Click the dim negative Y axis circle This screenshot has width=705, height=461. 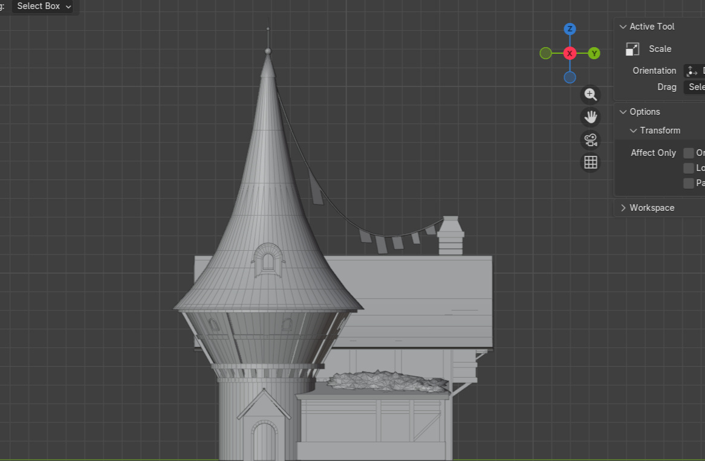[x=545, y=53]
